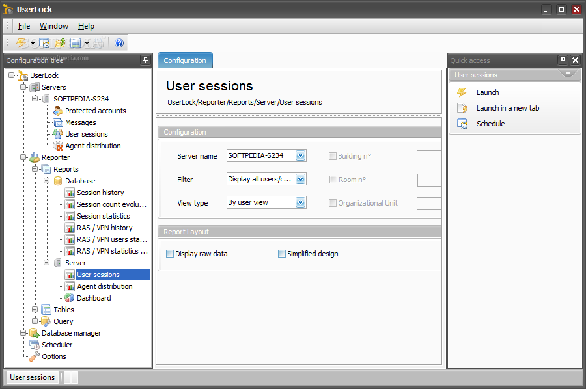Click the lightning Launch toolbar icon
The height and width of the screenshot is (389, 586).
tap(21, 44)
